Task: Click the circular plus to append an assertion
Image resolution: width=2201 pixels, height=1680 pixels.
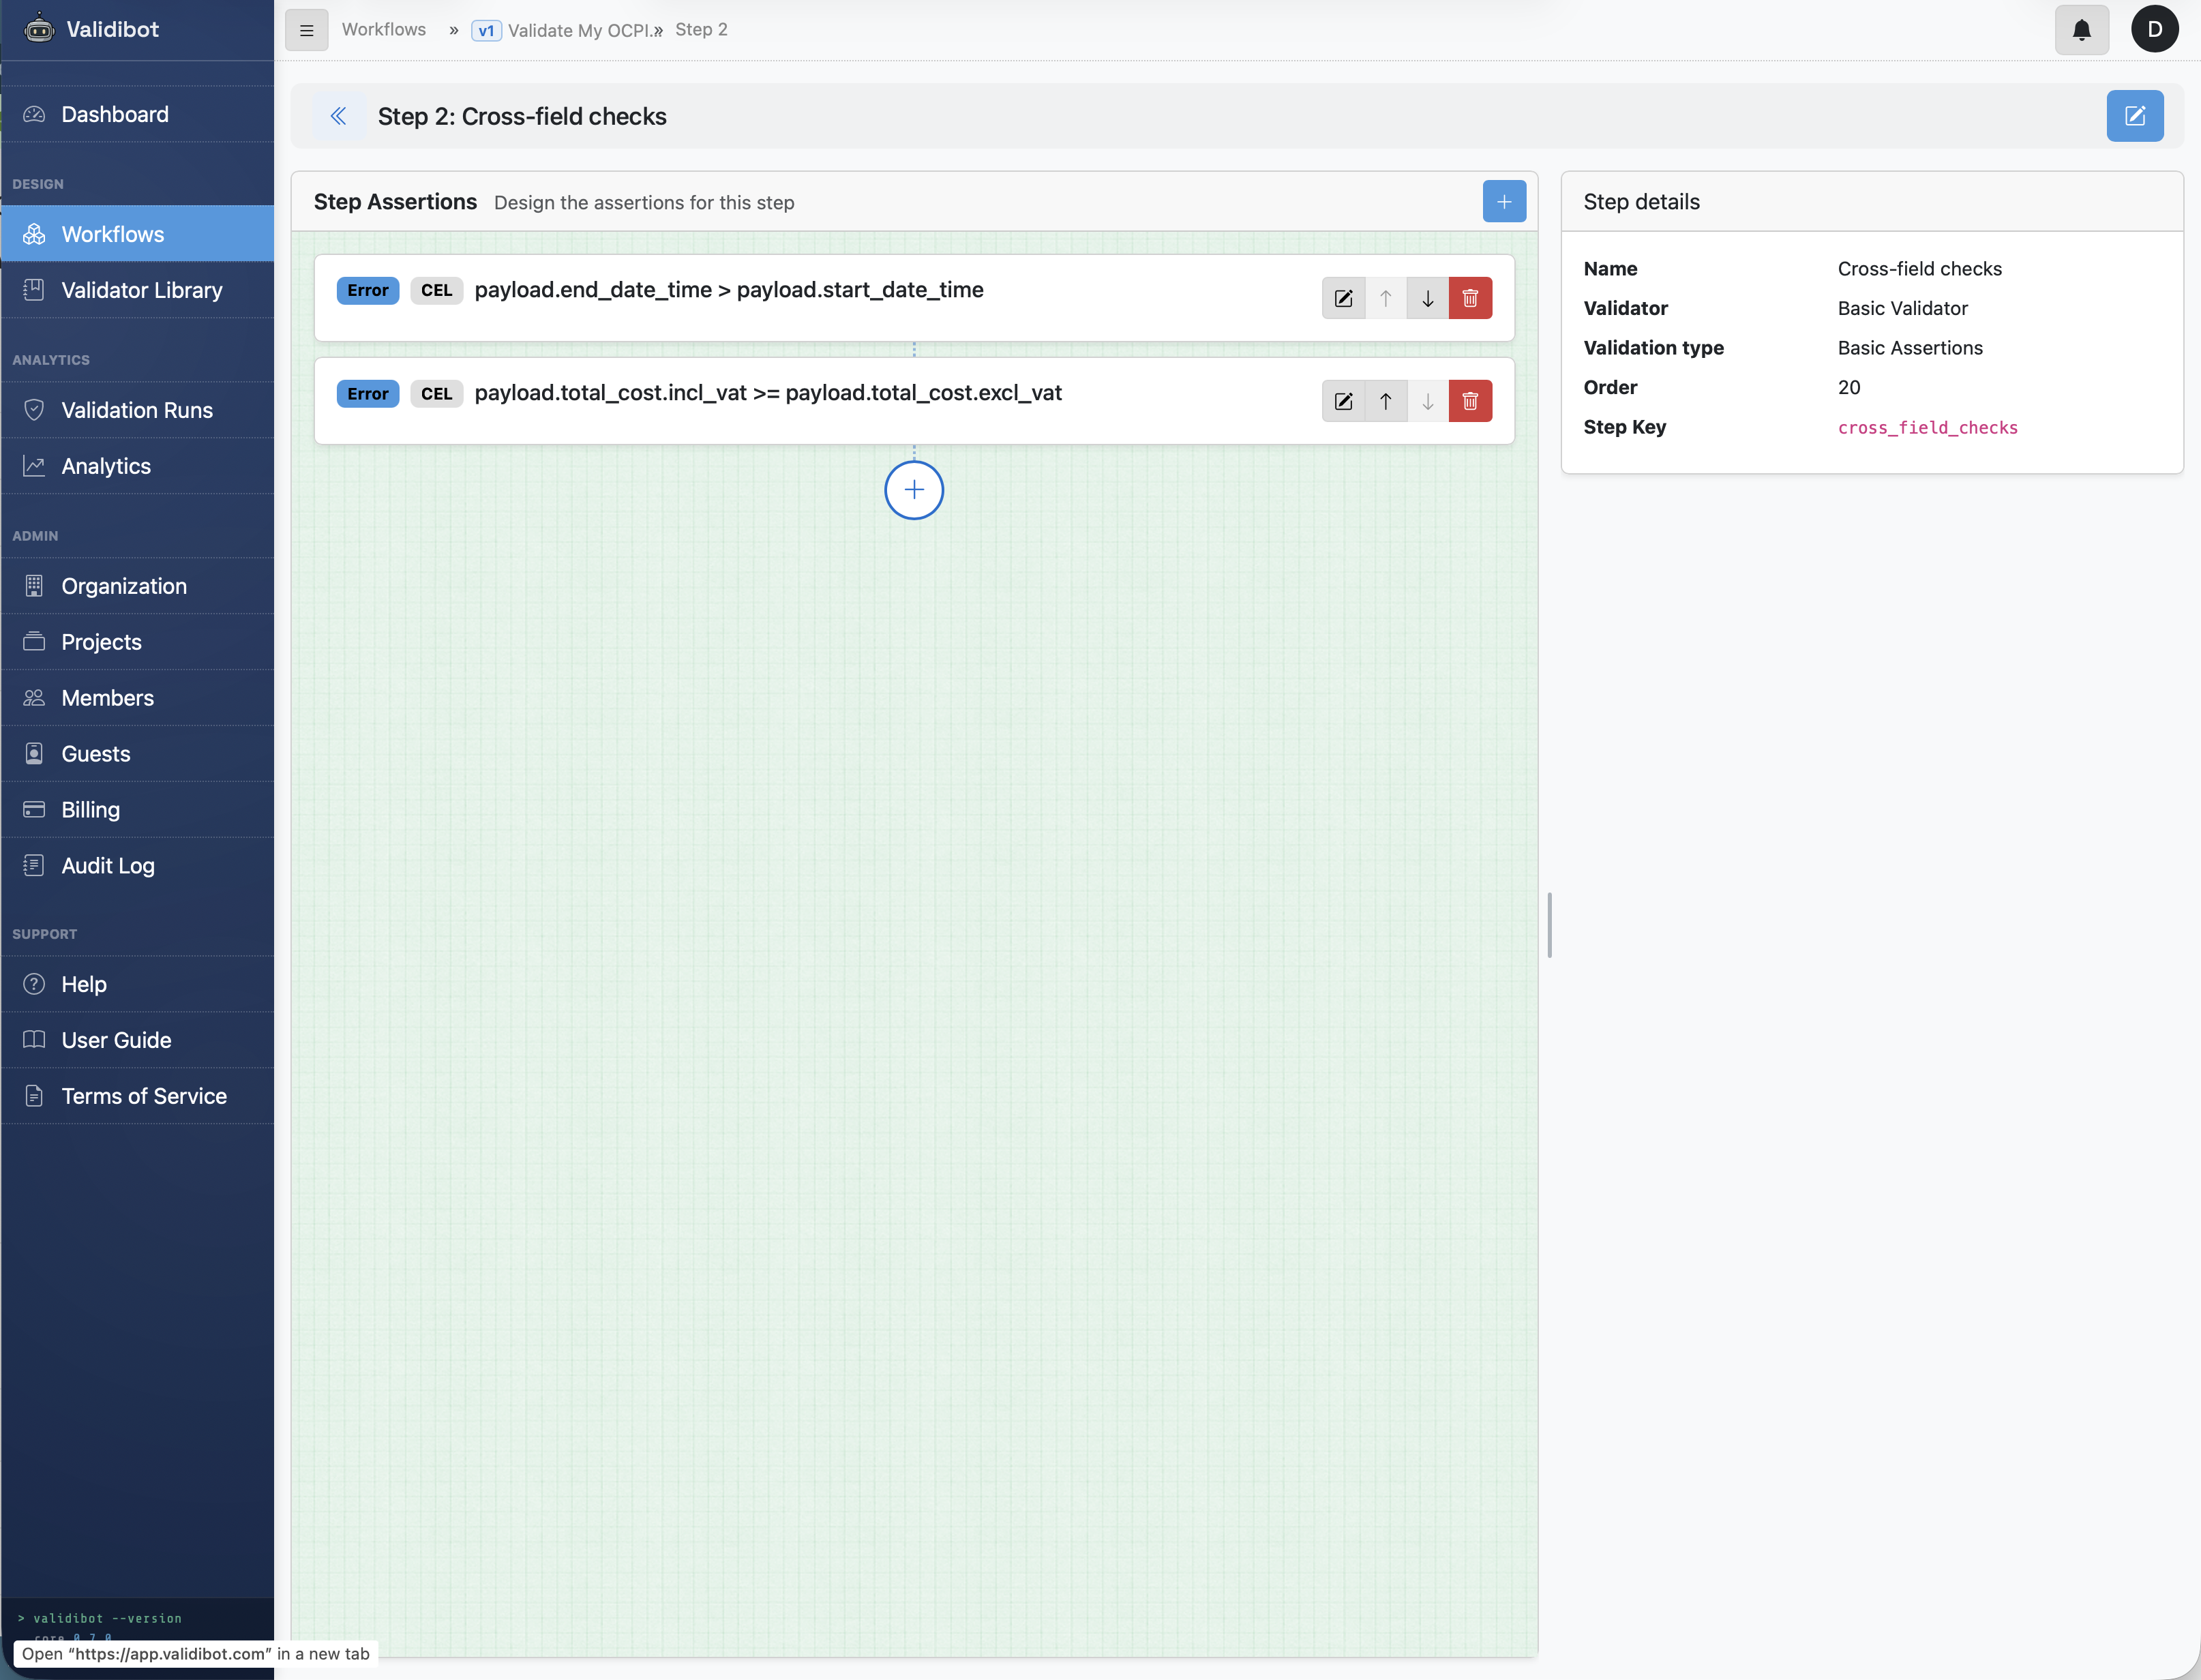Action: coord(913,490)
